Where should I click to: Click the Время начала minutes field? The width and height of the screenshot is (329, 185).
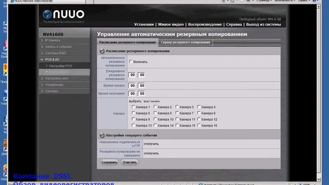(x=142, y=86)
